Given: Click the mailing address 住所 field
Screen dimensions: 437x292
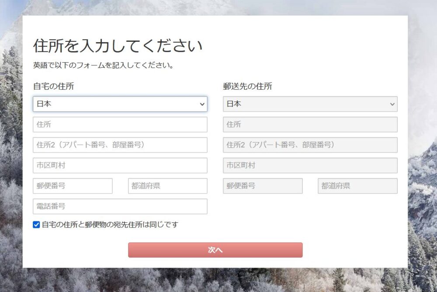Looking at the screenshot, I should click(310, 125).
